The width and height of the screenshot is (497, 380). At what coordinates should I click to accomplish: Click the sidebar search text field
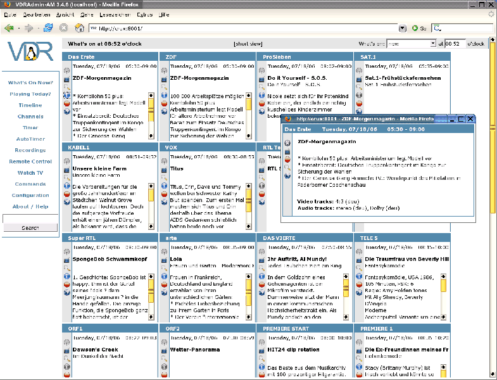tap(30, 218)
